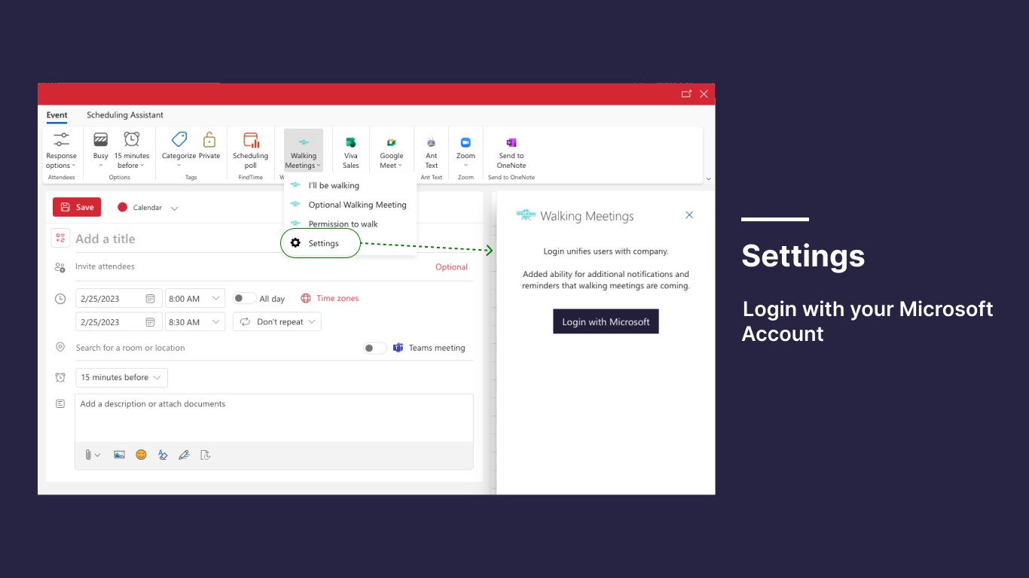Open the Don't repeat recurrence dropdown

point(277,321)
